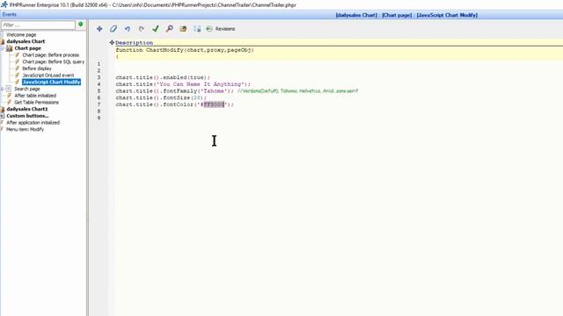Expand the Custom buttons... node
This screenshot has height=316, width=563.
[x=2, y=116]
